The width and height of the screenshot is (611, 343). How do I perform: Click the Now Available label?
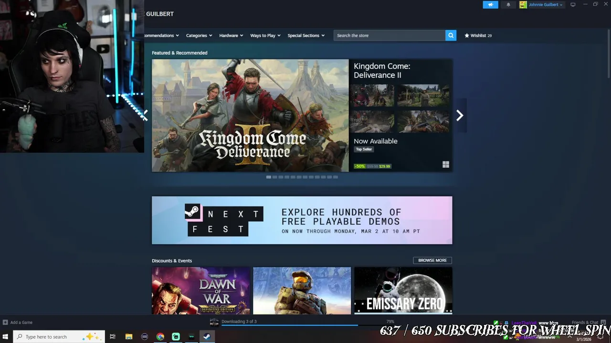(x=376, y=141)
